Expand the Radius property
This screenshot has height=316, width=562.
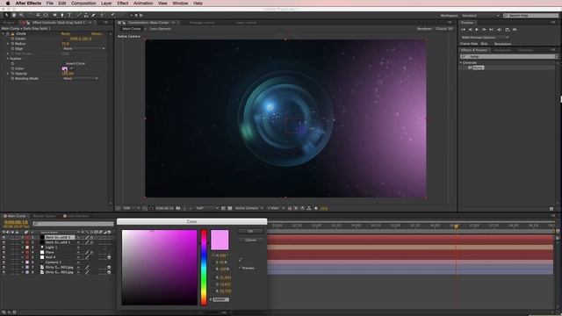point(8,44)
